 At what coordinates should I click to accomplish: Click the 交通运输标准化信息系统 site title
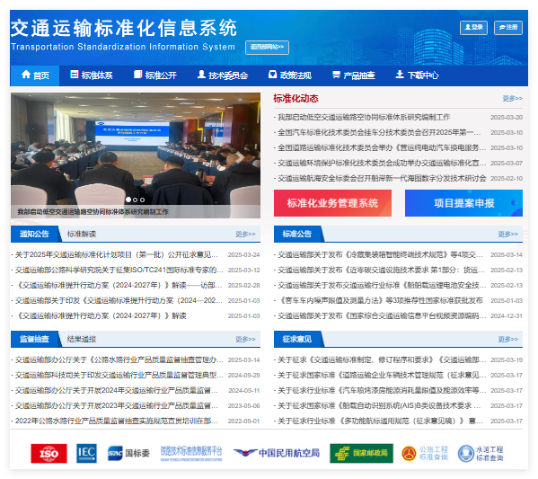pos(124,28)
